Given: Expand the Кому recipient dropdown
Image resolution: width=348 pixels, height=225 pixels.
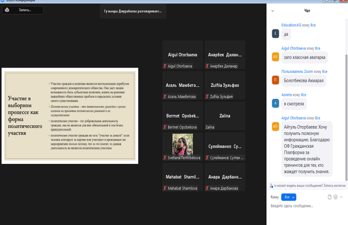Looking at the screenshot, I should pos(289,197).
